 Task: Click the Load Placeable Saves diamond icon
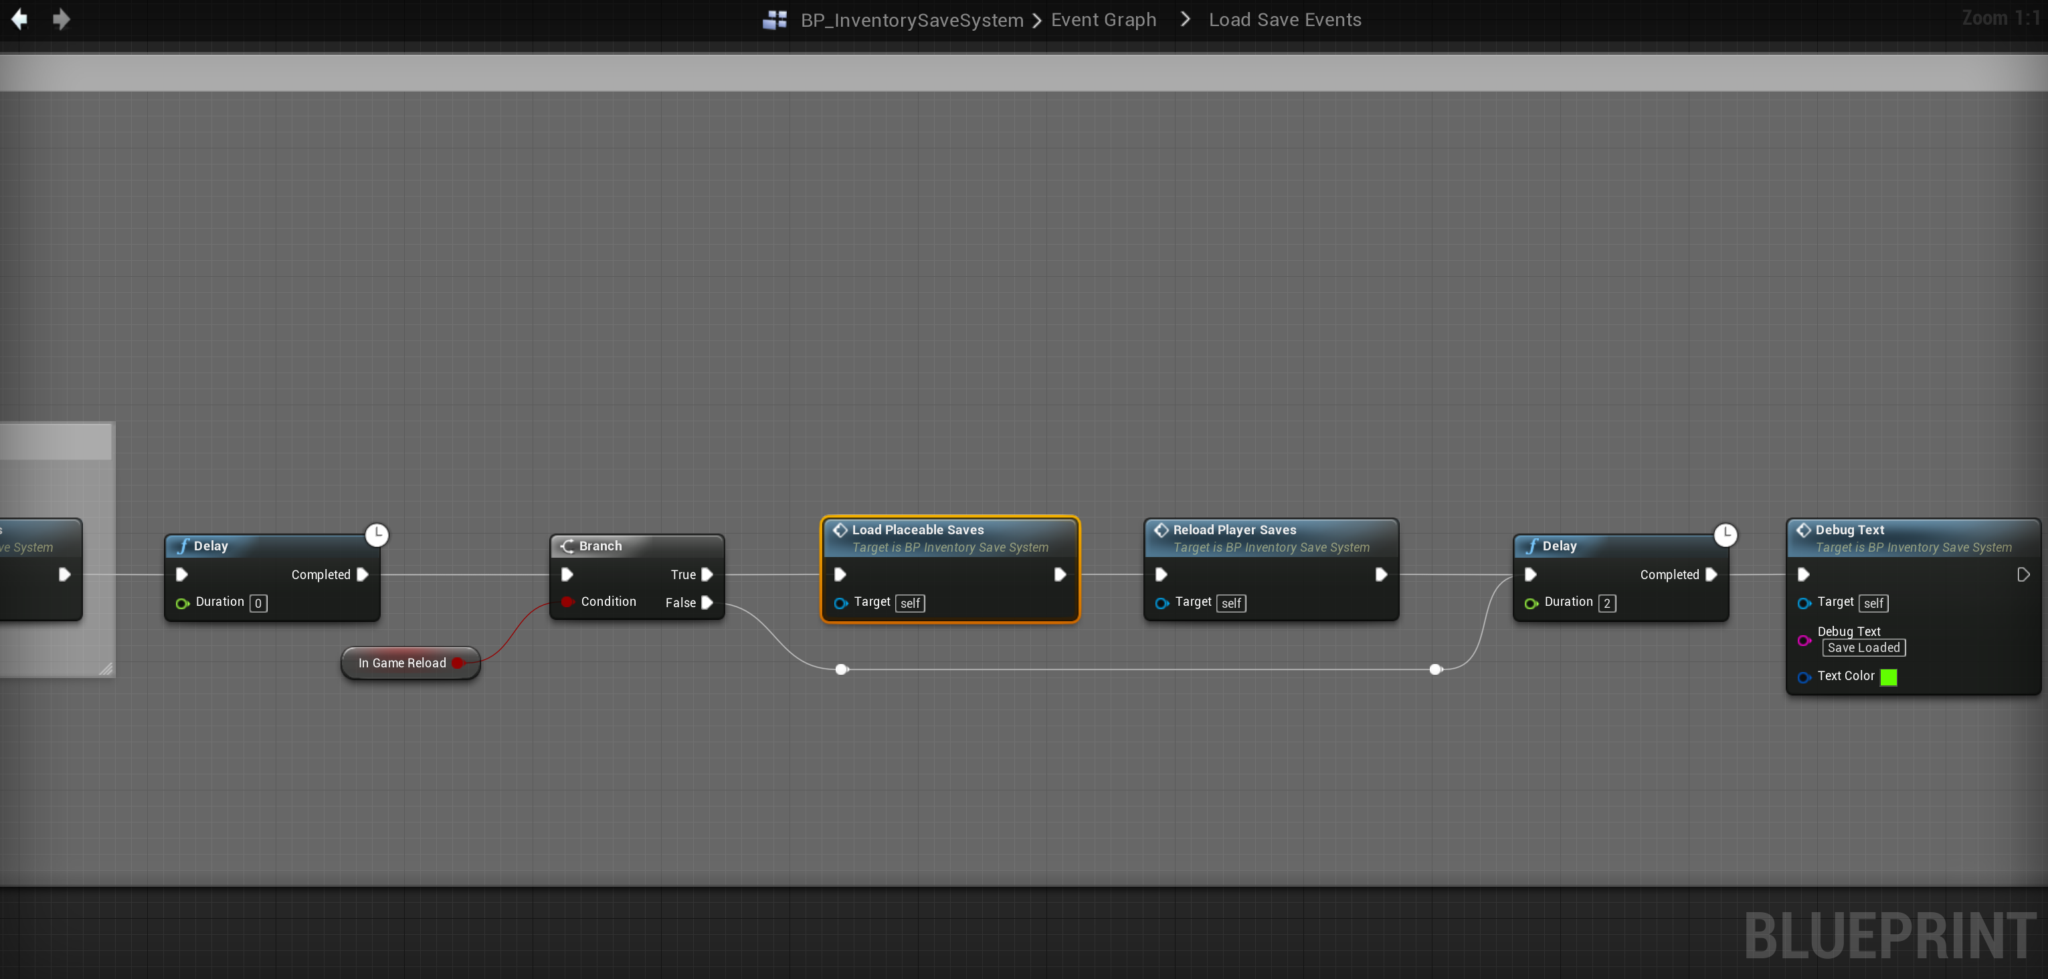pos(840,530)
